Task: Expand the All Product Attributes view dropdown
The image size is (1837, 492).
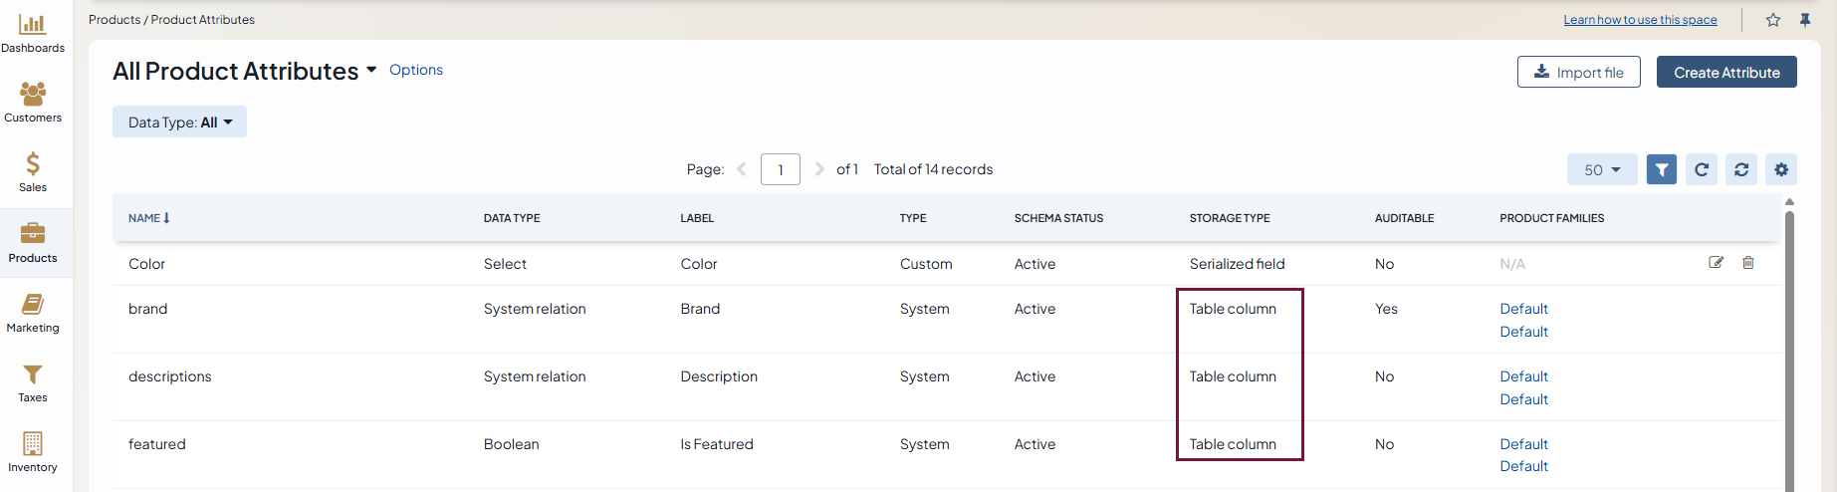Action: click(371, 70)
